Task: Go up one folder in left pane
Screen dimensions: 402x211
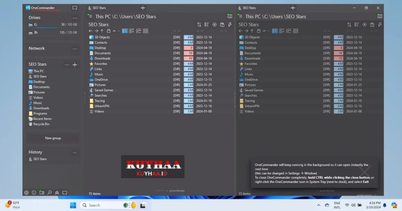Action: (102, 31)
